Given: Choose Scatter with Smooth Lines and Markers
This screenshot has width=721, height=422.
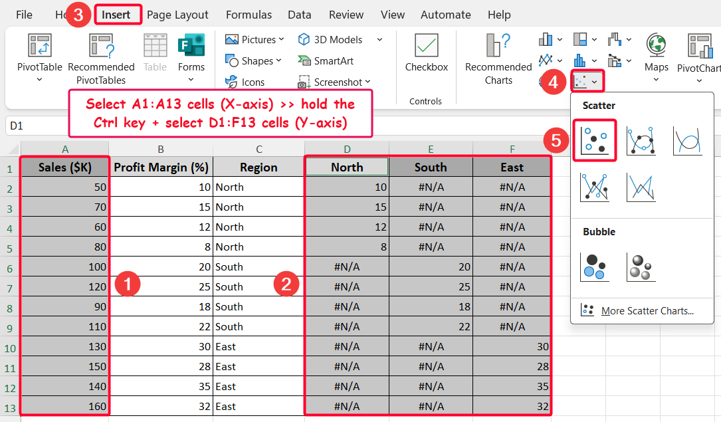Looking at the screenshot, I should 641,140.
